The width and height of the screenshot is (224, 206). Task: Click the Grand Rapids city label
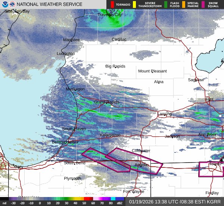pyautogui.click(x=106, y=102)
